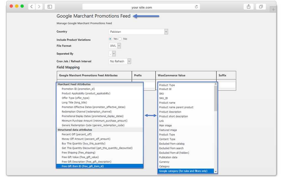The image size is (283, 177).
Task: Open the browser share icon
Action: pos(248,7)
